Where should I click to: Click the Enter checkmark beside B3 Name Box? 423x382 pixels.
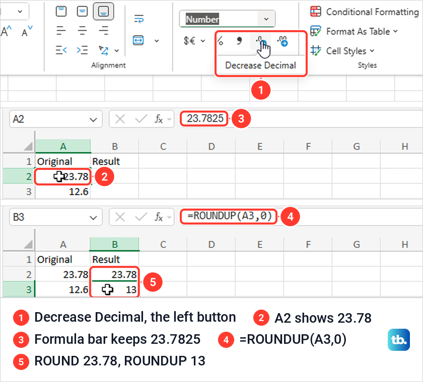coord(141,217)
